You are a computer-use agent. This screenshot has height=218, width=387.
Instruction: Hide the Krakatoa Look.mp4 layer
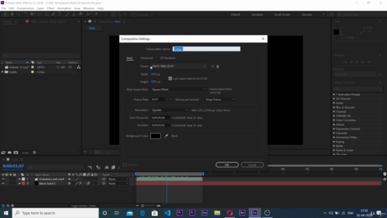tap(3, 179)
